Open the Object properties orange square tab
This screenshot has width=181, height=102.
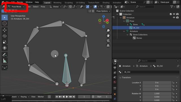(115, 94)
